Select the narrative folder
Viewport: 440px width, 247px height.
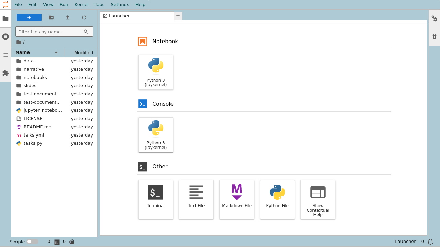pyautogui.click(x=54, y=69)
